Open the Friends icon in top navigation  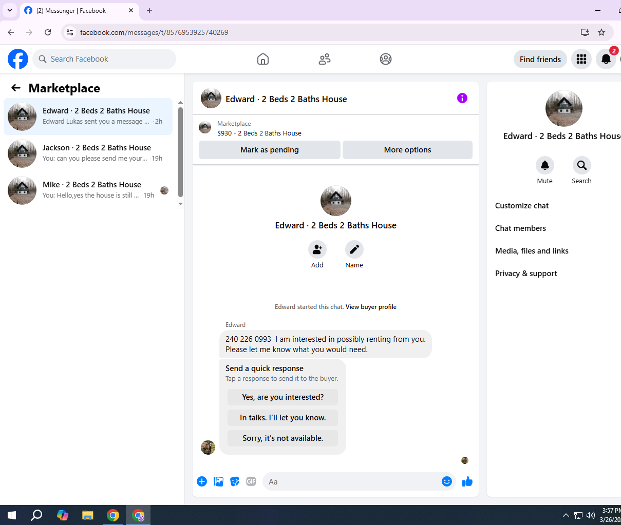pos(325,59)
